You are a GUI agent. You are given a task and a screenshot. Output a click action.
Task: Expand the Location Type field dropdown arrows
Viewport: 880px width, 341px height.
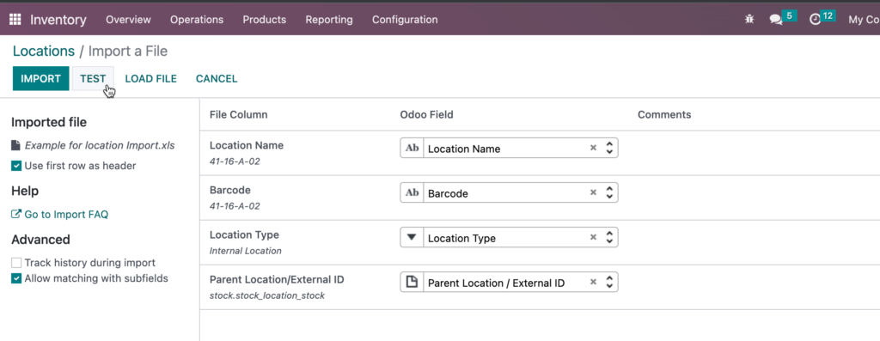(x=609, y=238)
